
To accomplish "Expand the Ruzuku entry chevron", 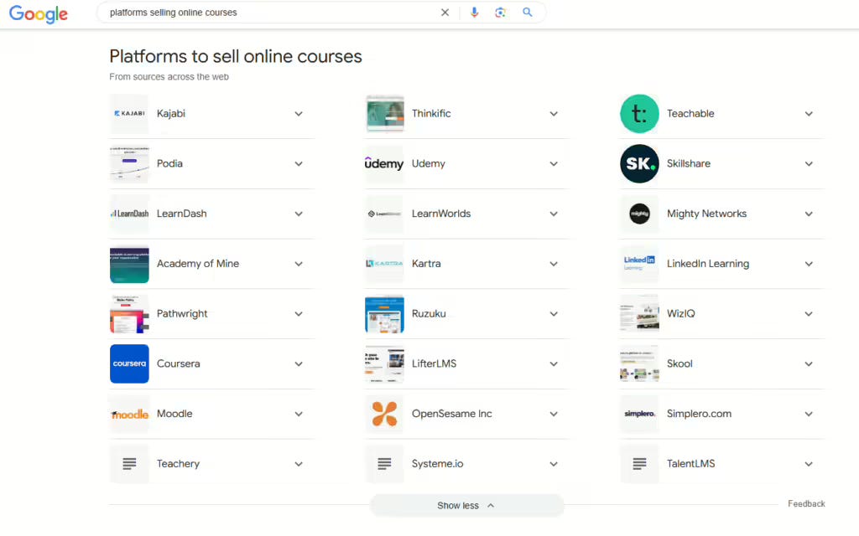I will pyautogui.click(x=554, y=314).
